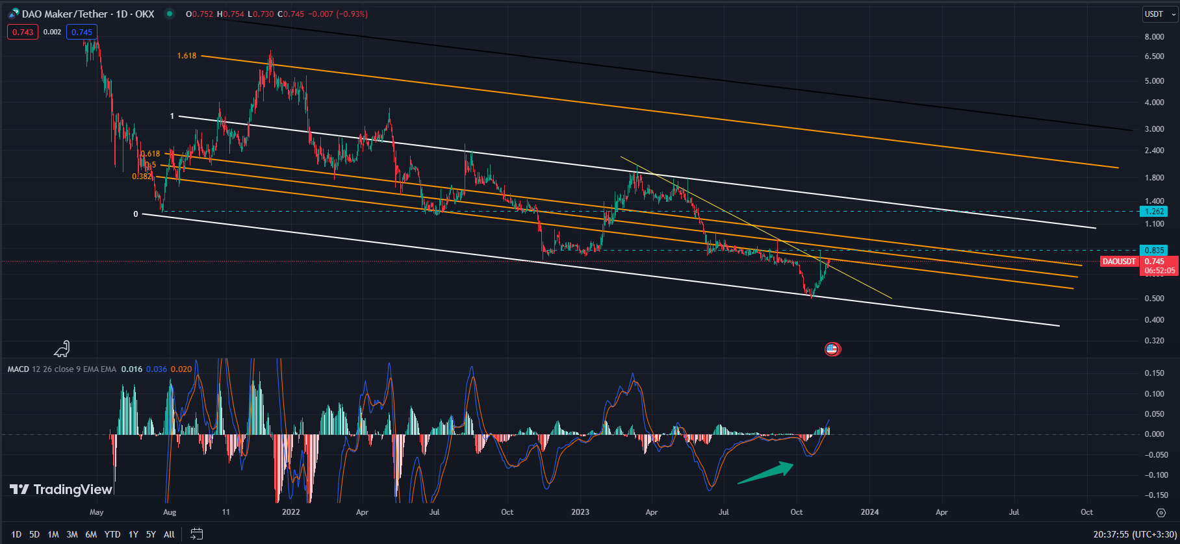Viewport: 1180px width, 544px height.
Task: Click the Fibonacci channel level 0 label
Action: [136, 214]
